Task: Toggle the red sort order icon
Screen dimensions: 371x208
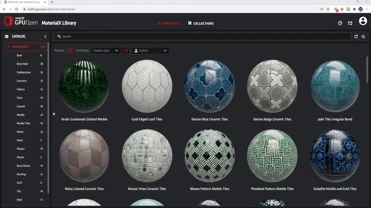Action: tap(125, 50)
